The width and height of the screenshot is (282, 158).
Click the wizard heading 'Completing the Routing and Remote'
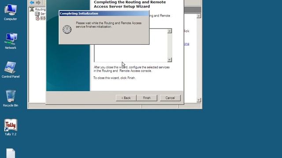click(x=130, y=4)
